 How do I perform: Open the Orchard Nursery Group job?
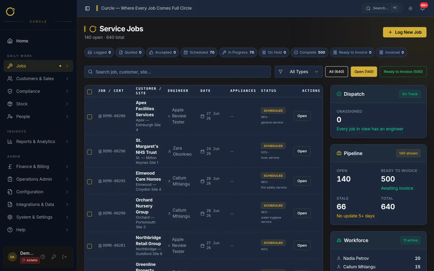(302, 213)
